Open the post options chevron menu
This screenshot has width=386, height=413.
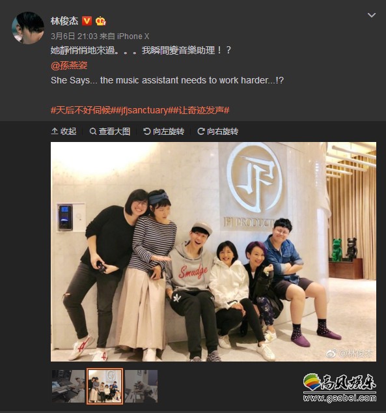(371, 15)
